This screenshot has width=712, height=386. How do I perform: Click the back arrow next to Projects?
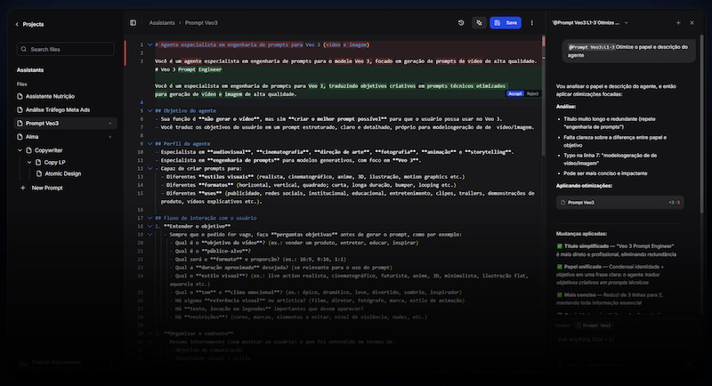click(x=17, y=25)
